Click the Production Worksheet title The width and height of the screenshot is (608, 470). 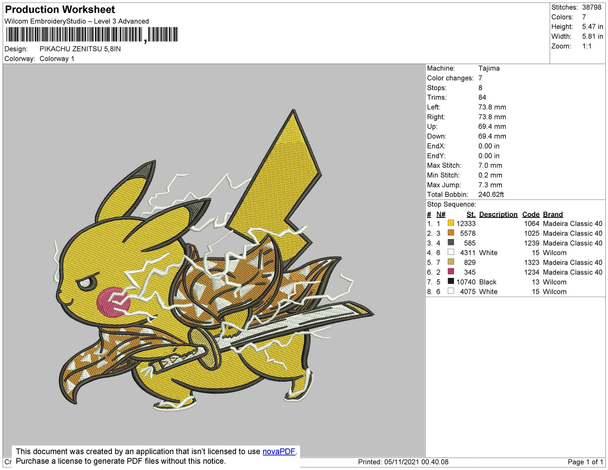(x=60, y=9)
